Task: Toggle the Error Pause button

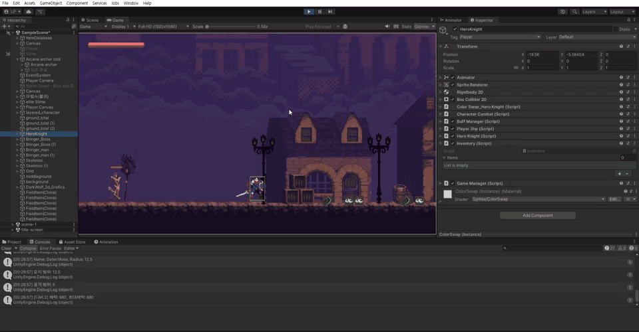Action: click(50, 248)
